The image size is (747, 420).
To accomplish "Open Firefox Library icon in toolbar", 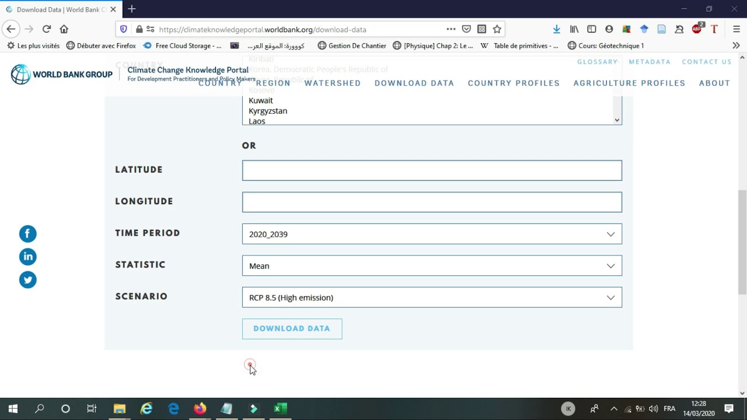I will coord(574,29).
